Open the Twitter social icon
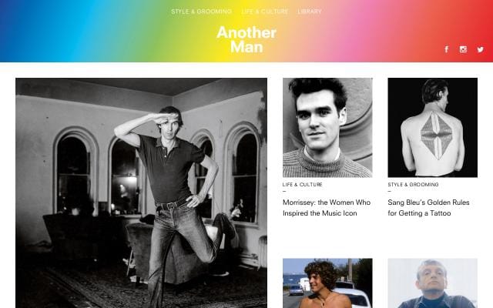 point(480,49)
